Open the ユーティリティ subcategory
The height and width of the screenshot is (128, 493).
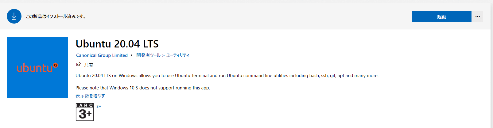(x=178, y=55)
